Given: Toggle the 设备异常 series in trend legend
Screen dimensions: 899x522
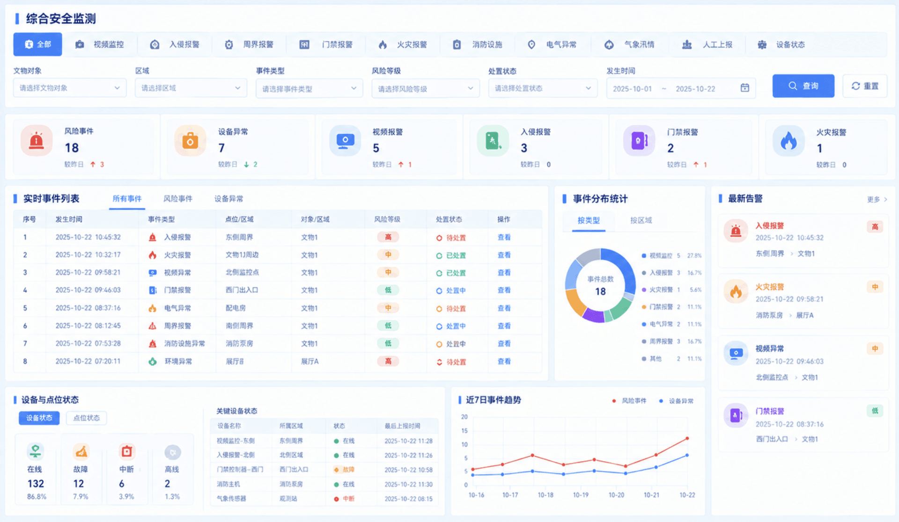Looking at the screenshot, I should 676,401.
